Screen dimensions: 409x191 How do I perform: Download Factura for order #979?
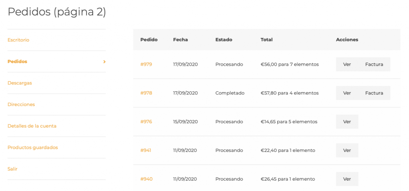(374, 64)
